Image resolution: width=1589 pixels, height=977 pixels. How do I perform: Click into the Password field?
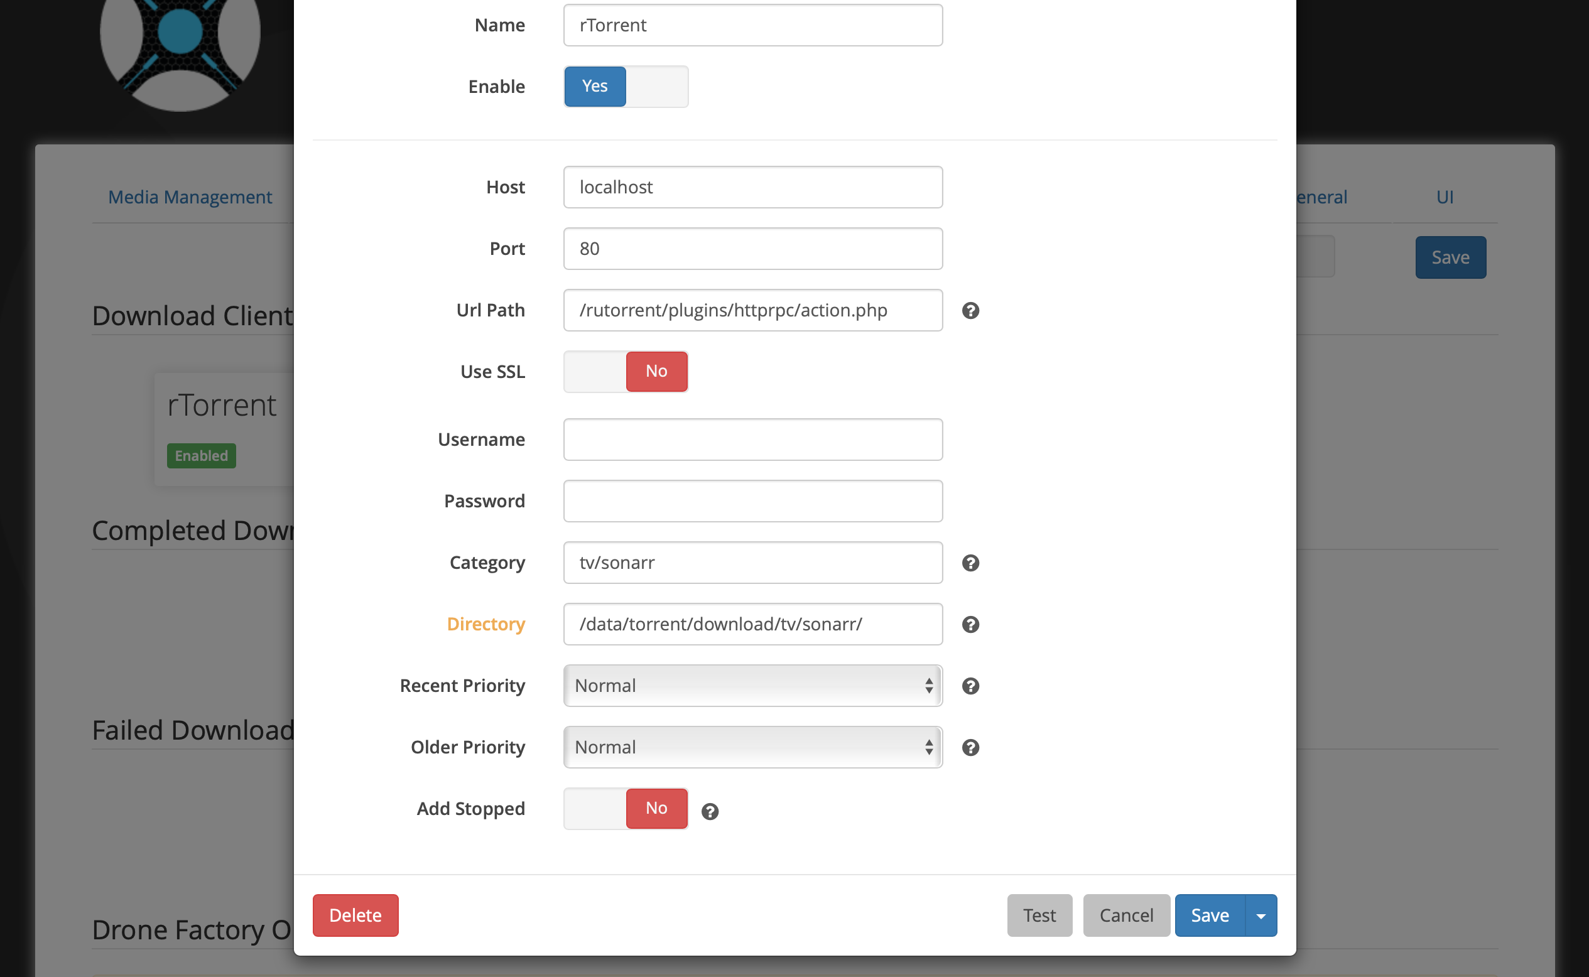coord(752,501)
